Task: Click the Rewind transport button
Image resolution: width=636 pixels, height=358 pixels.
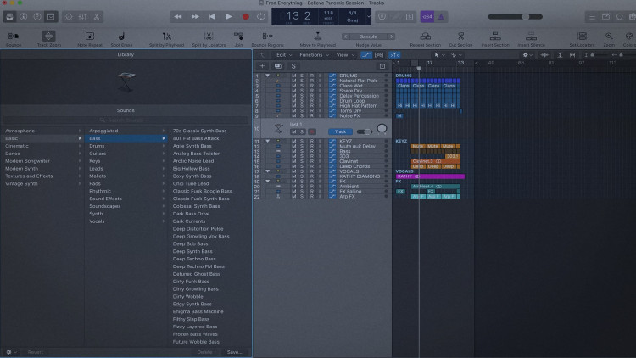Action: coord(178,17)
